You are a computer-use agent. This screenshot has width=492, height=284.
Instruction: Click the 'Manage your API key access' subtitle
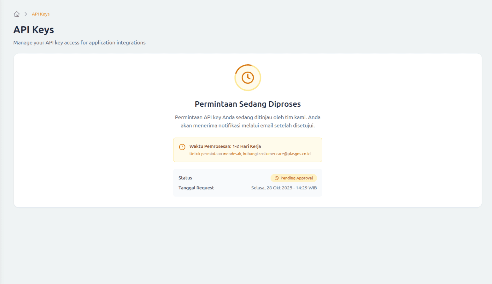79,43
